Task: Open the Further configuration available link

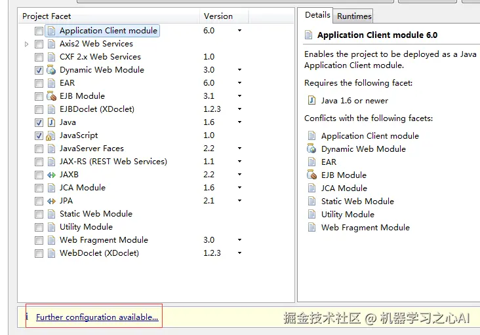Action: [97, 317]
